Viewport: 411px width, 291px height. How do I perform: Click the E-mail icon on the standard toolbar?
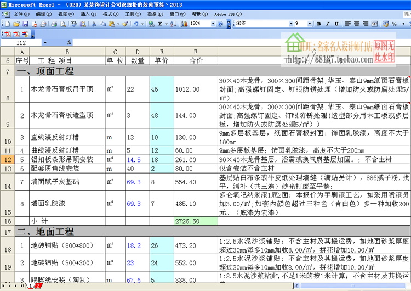click(x=43, y=24)
